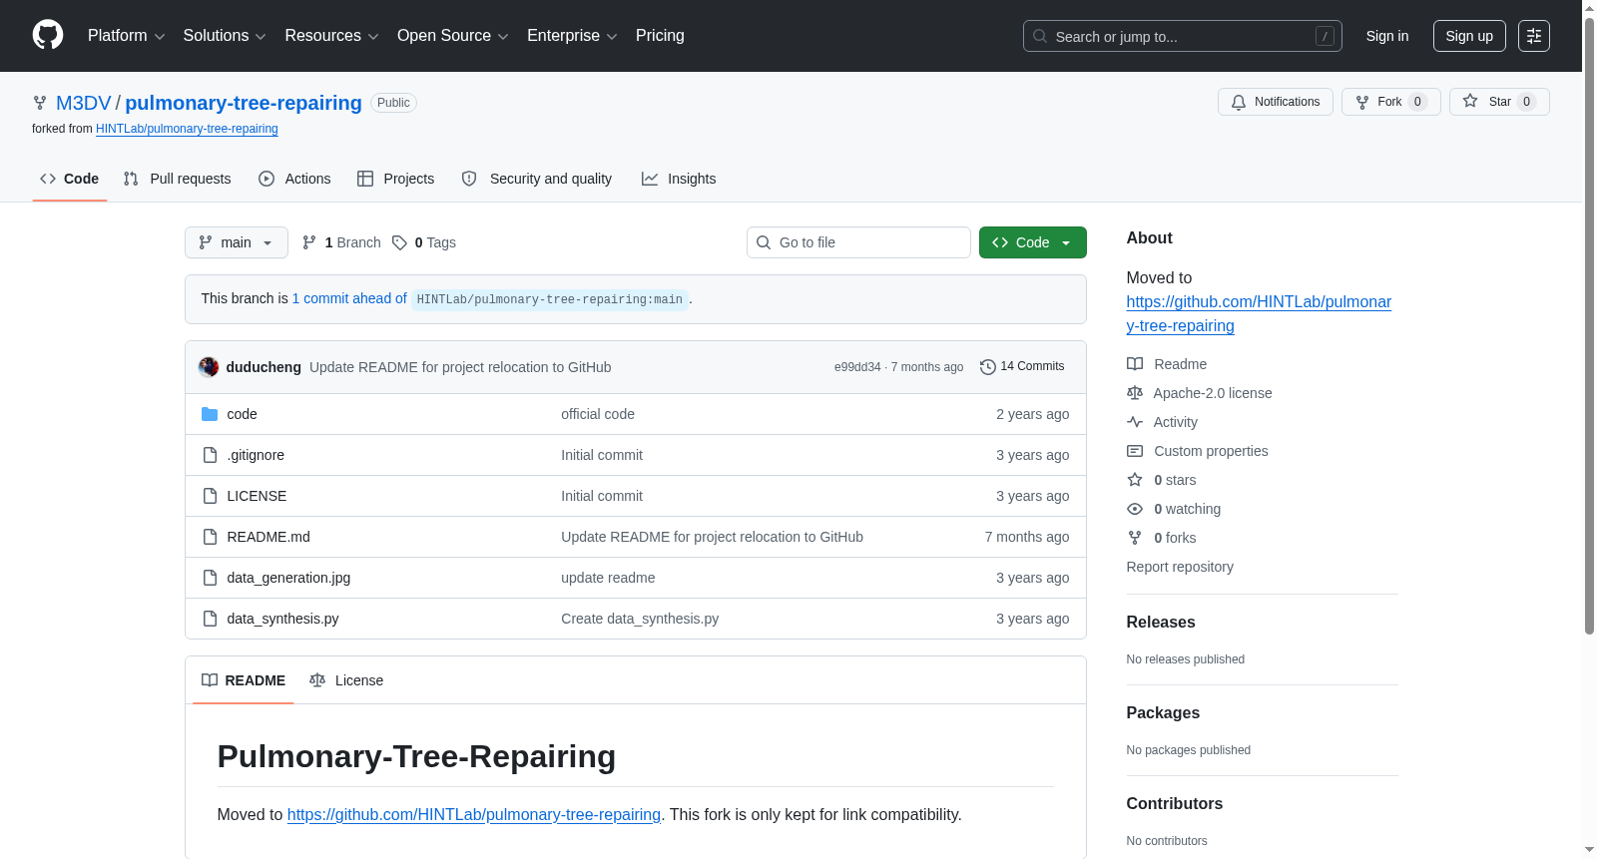The width and height of the screenshot is (1597, 859).
Task: Click the tag icon beside 0 Tags
Action: point(399,242)
